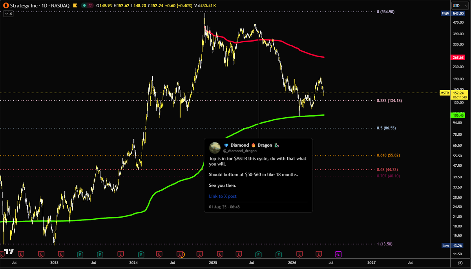Click the purple upcoming earnings marker
Viewport: 471px width, 269px height.
point(338,254)
